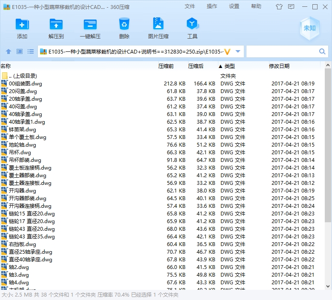332x300 pixels.
Task: Click the 解压到 extract-to icon
Action: point(56,24)
